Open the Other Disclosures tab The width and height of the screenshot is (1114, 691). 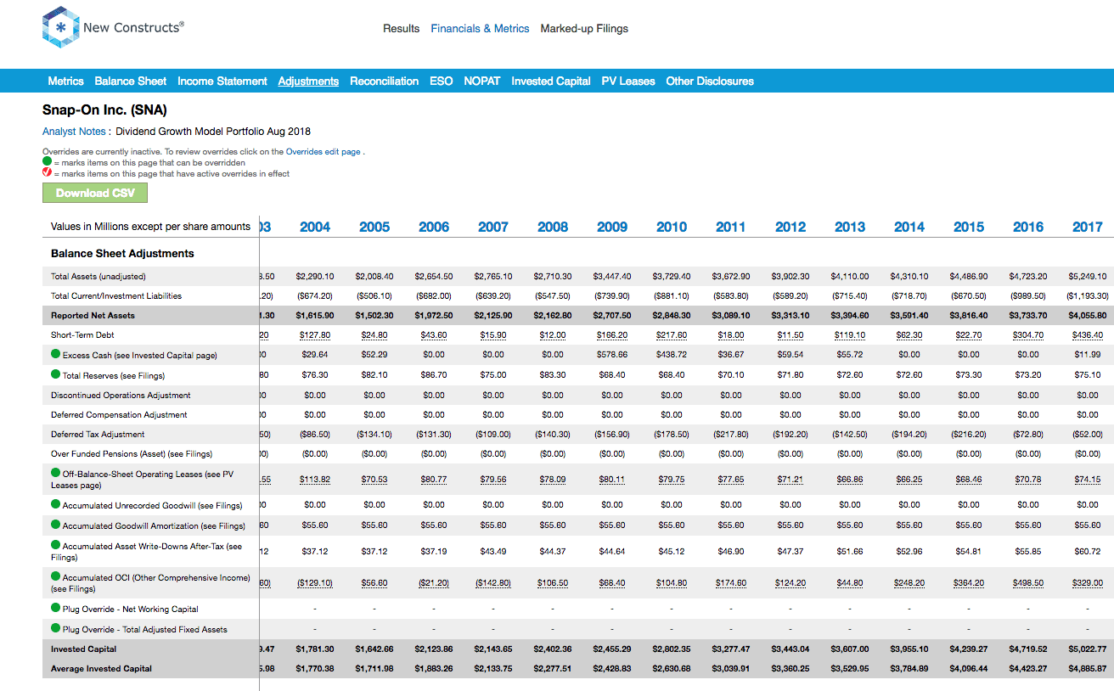click(x=710, y=81)
